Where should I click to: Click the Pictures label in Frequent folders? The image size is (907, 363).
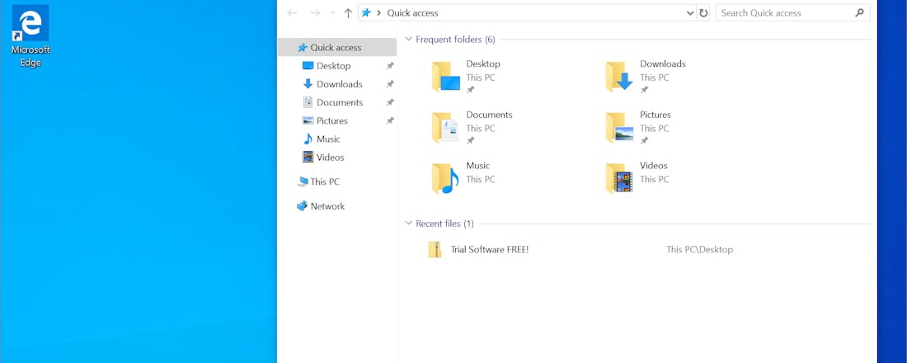pyautogui.click(x=656, y=115)
